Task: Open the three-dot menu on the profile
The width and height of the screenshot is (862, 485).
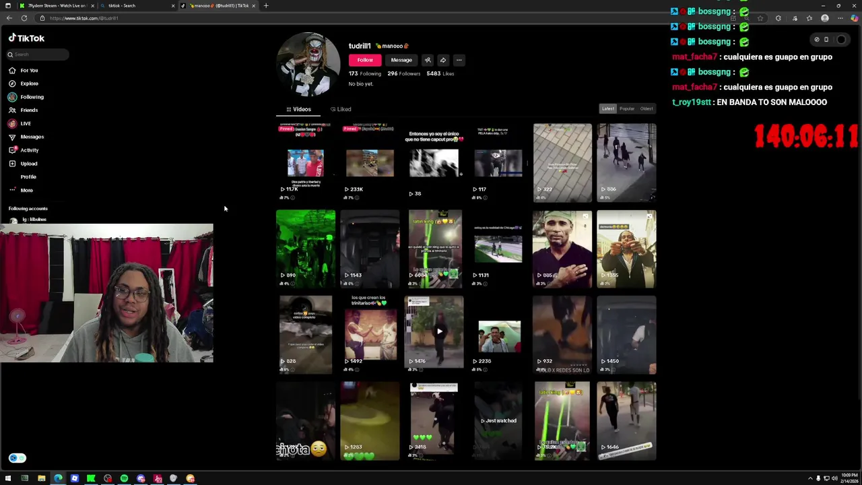Action: click(x=459, y=60)
